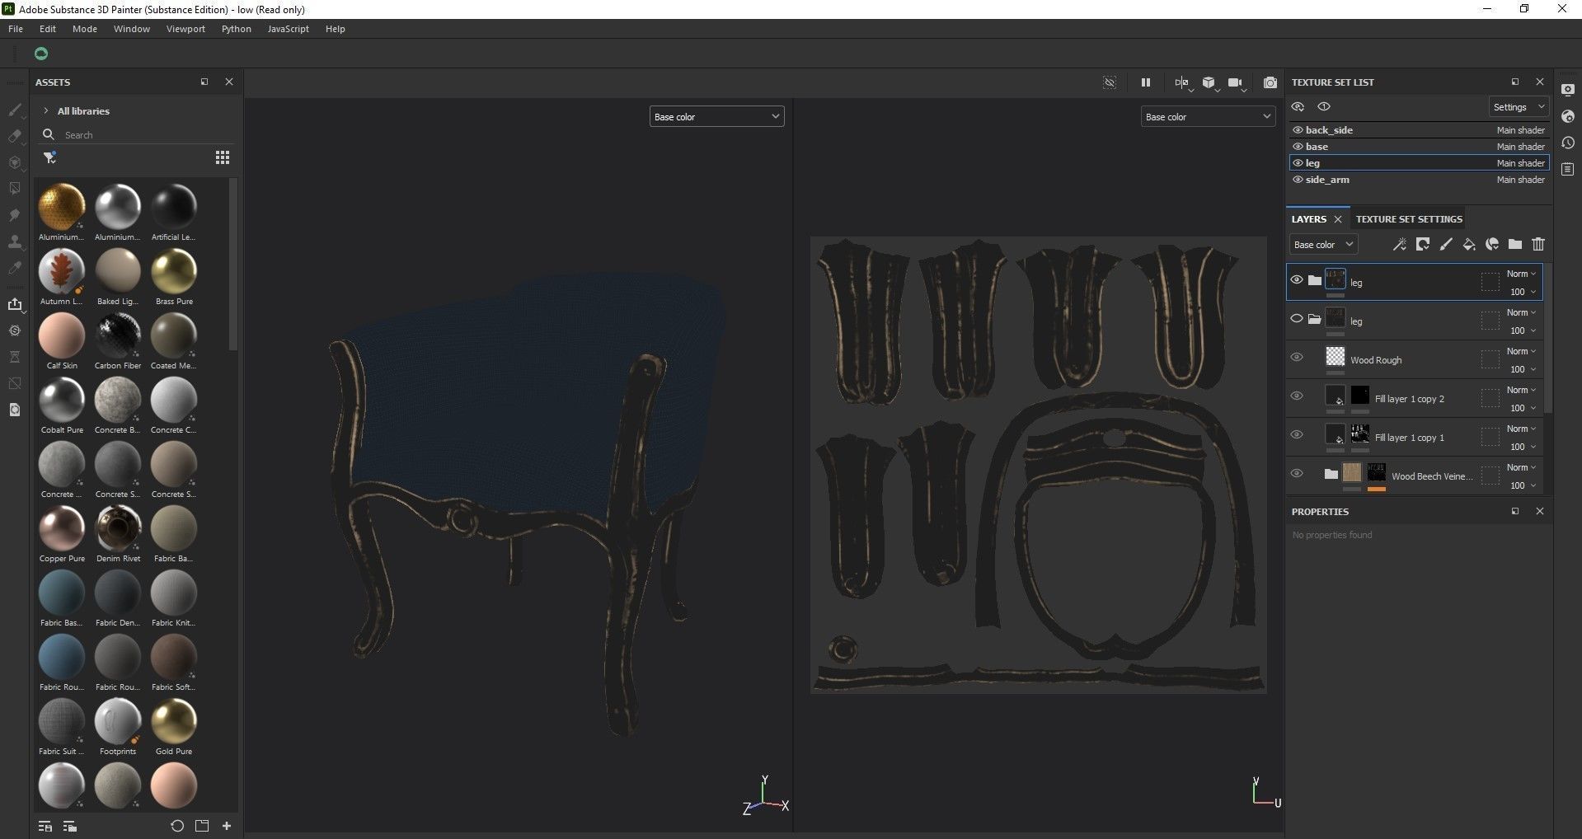This screenshot has width=1582, height=839.
Task: Toggle visibility of side_arm texture set
Action: (x=1298, y=180)
